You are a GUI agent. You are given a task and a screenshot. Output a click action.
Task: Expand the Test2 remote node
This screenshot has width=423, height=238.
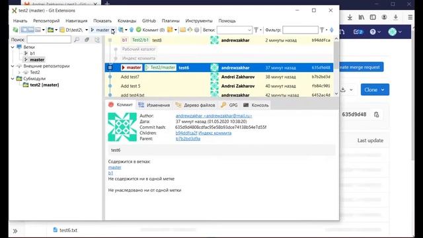tap(19, 72)
